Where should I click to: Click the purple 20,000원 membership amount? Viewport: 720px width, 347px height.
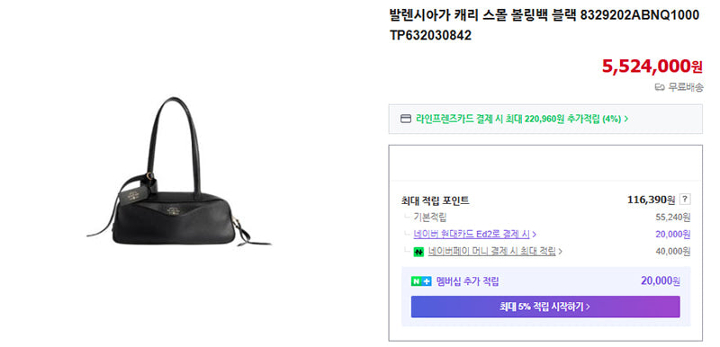(x=661, y=281)
